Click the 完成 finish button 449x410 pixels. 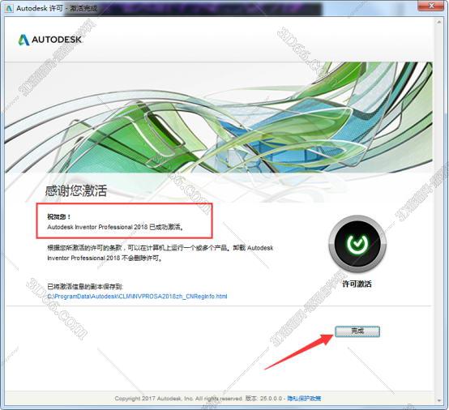click(x=357, y=331)
